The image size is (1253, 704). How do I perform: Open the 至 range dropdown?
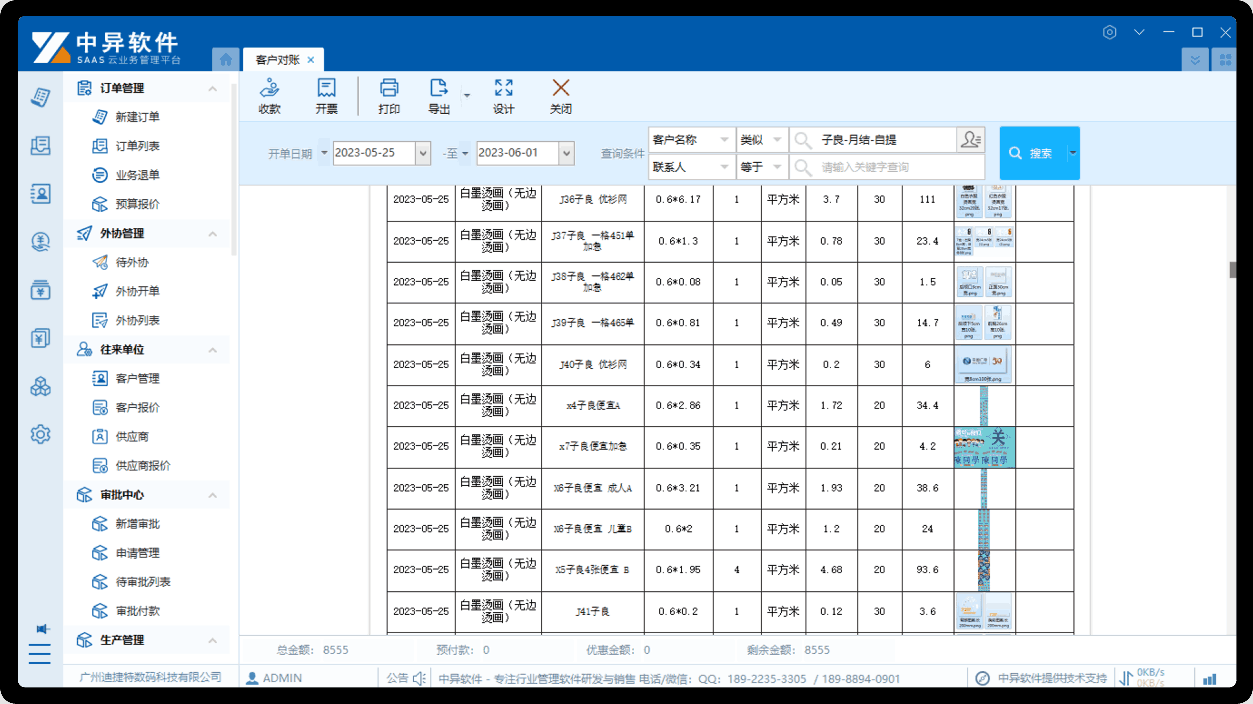point(465,153)
